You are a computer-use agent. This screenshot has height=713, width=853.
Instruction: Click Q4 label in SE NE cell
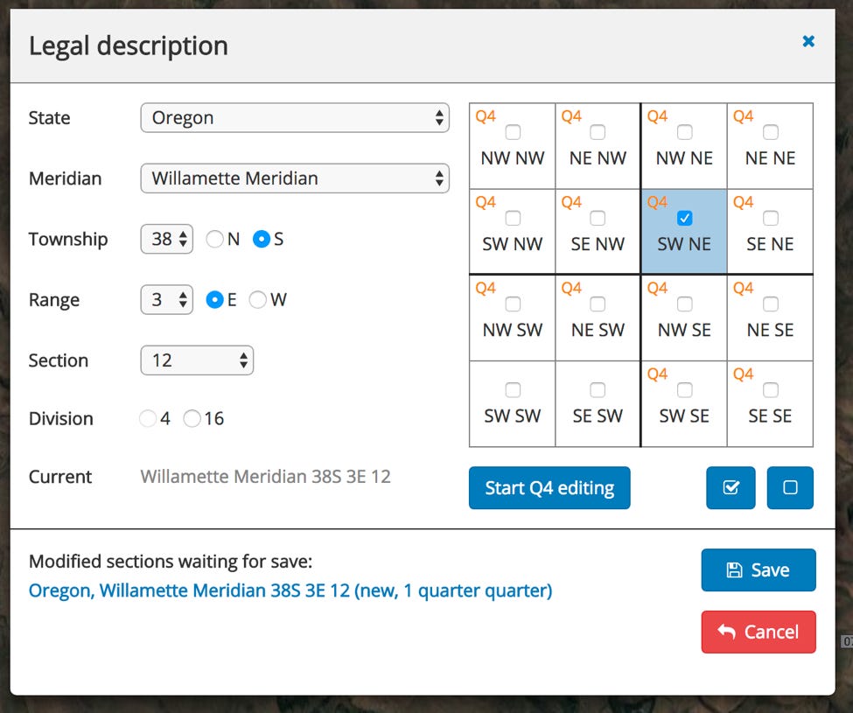(x=743, y=202)
